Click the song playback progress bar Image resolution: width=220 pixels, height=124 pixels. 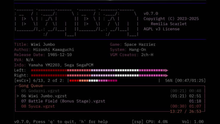(93, 81)
